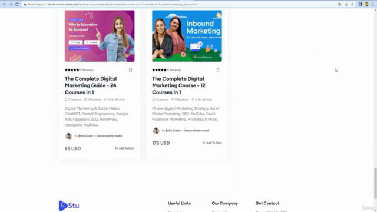
Task: Click the browser forward arrow
Action: pyautogui.click(x=11, y=4)
